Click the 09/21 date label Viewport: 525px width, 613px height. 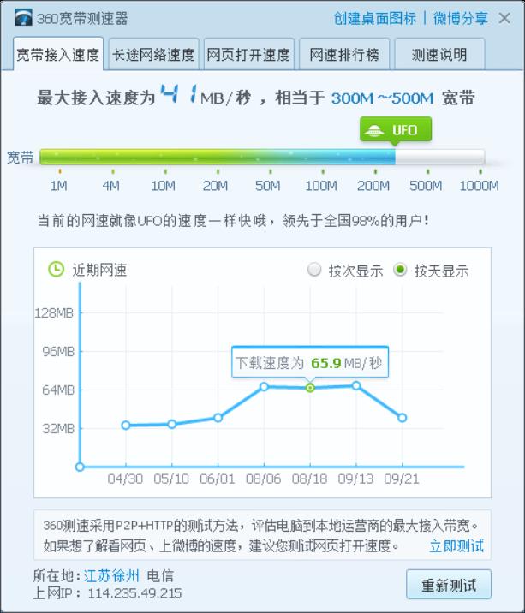(402, 479)
